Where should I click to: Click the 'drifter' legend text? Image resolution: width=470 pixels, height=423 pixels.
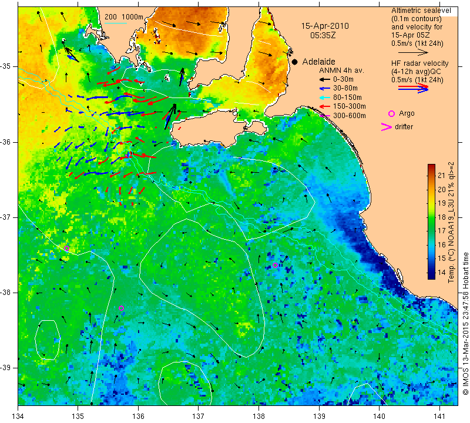click(x=404, y=127)
